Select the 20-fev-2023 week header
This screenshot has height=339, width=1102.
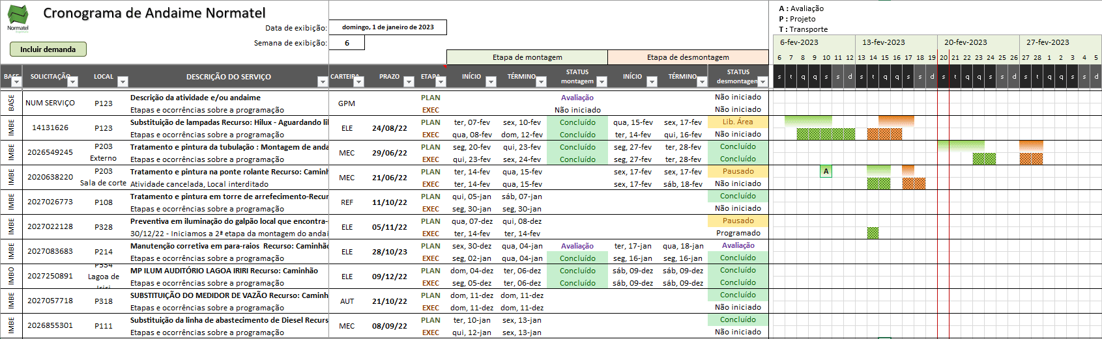[x=978, y=42]
